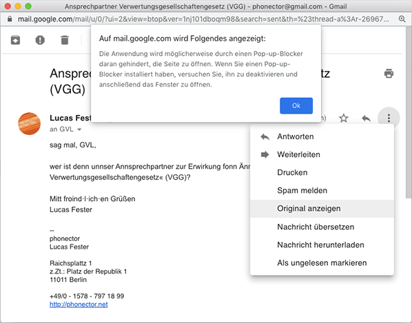Select Spam melden in the message menu
412x323 pixels.
[322, 190]
